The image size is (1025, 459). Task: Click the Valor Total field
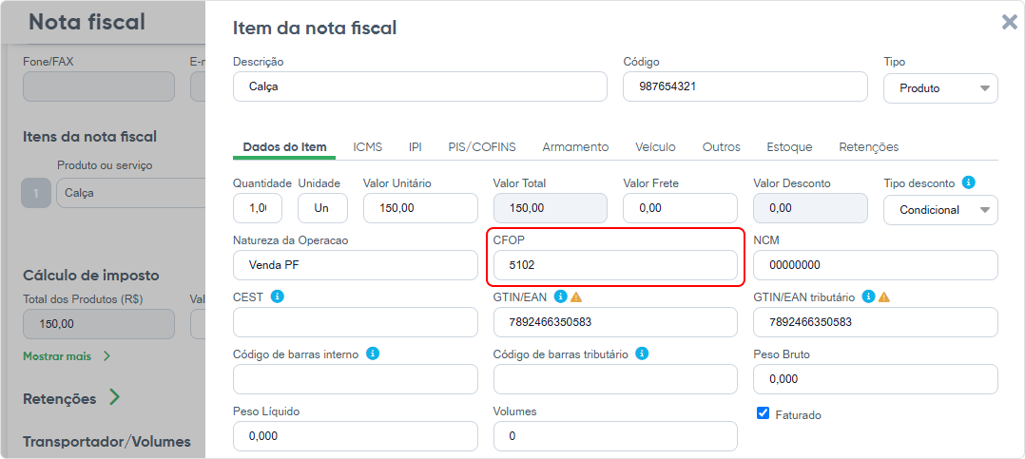click(x=550, y=208)
